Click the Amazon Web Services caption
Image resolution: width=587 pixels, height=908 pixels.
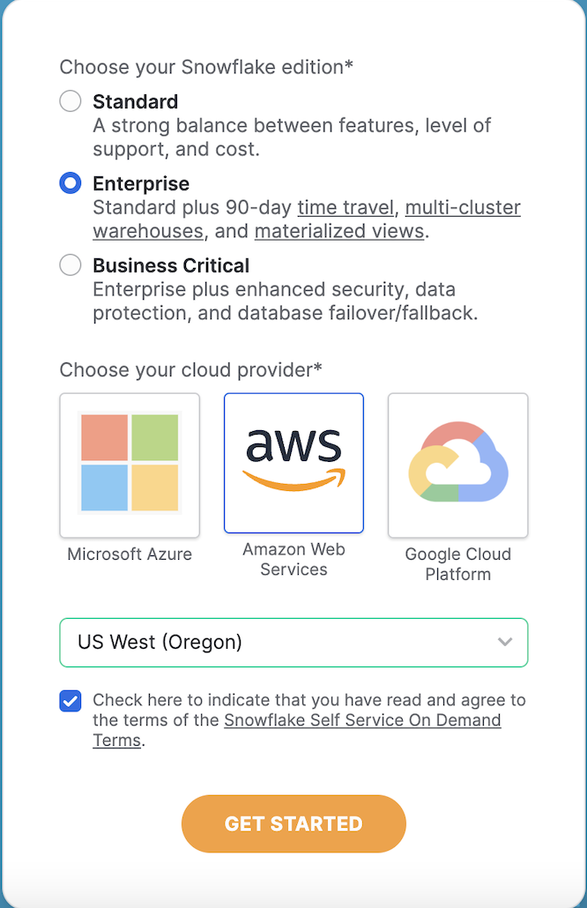click(294, 560)
